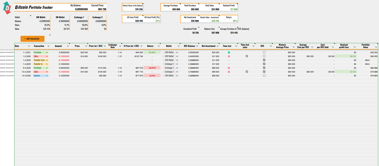
Task: Toggle Time test sales checkbox for 10.4.2025 sale
Action: 247,72
